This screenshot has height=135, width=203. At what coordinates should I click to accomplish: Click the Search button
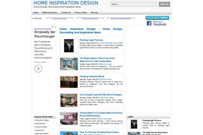[x=164, y=4]
